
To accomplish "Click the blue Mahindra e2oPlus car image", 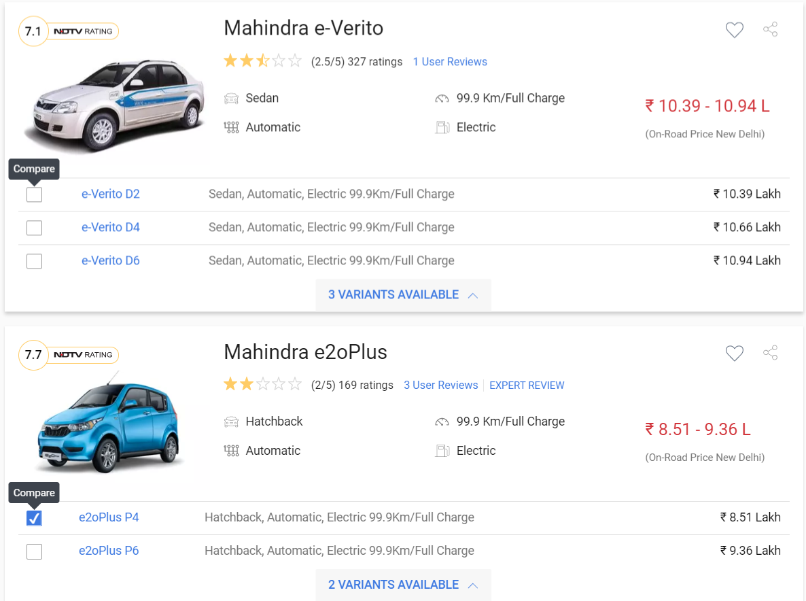I will coord(109,424).
